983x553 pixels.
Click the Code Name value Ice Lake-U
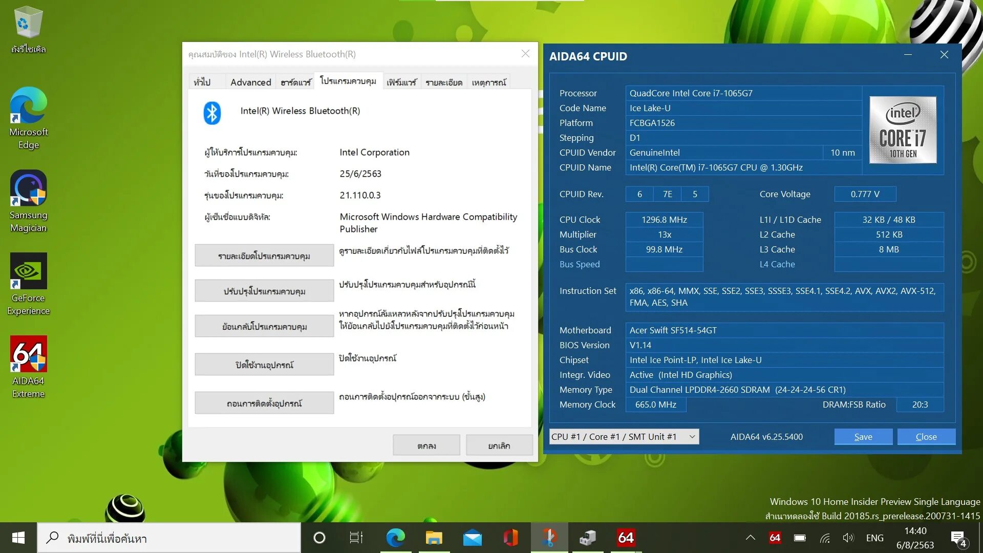click(x=744, y=108)
